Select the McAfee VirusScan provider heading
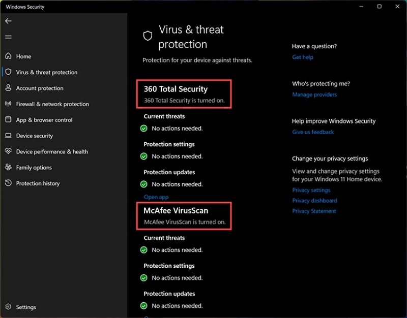The width and height of the screenshot is (407, 318). coord(176,210)
